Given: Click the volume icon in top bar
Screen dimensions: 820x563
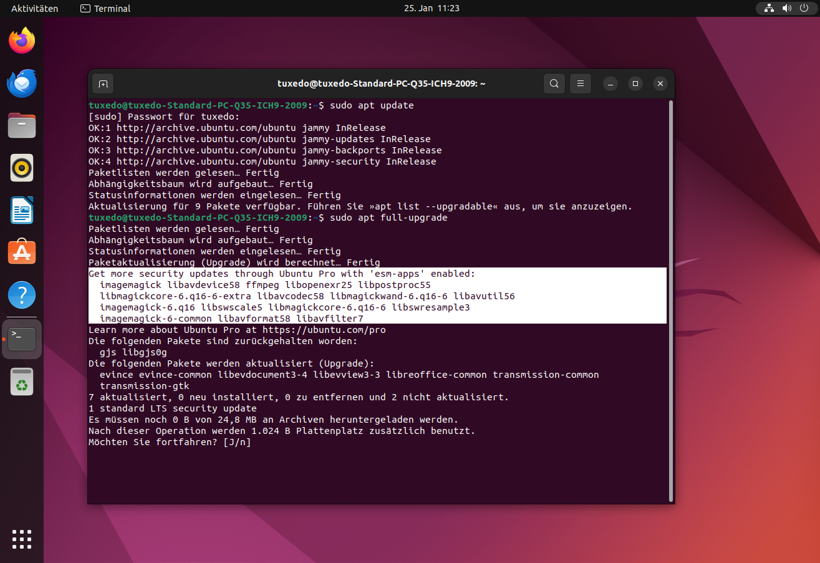Looking at the screenshot, I should (786, 9).
